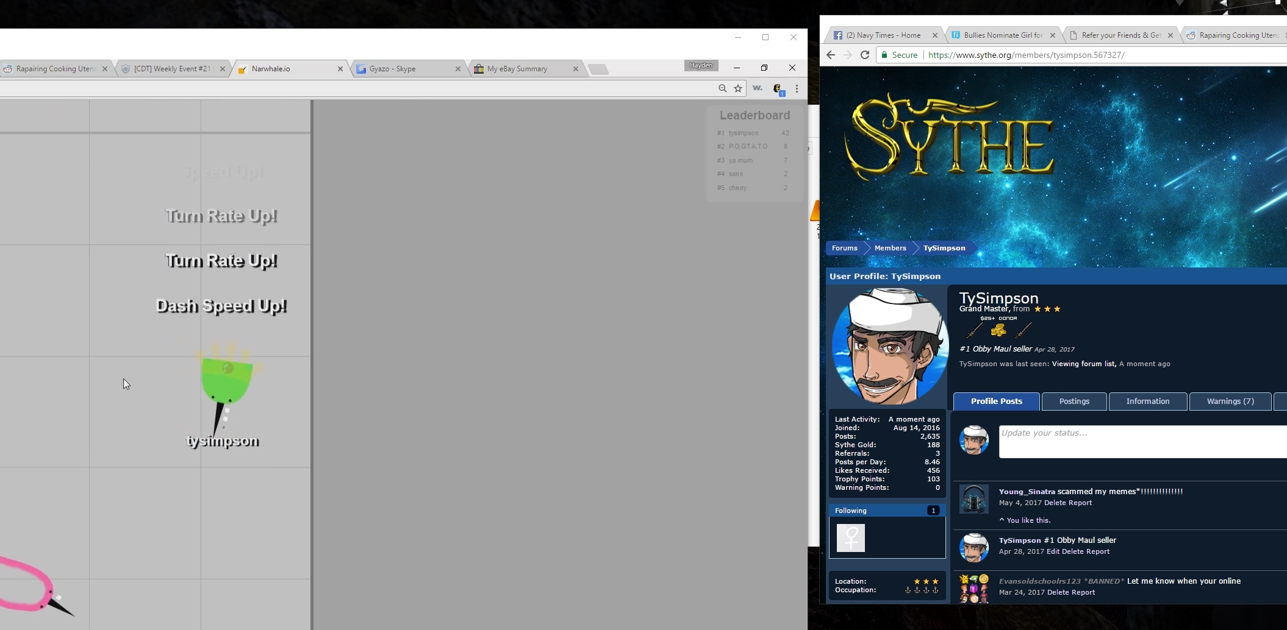Open the Postings tab
Viewport: 1287px width, 630px height.
coord(1074,401)
